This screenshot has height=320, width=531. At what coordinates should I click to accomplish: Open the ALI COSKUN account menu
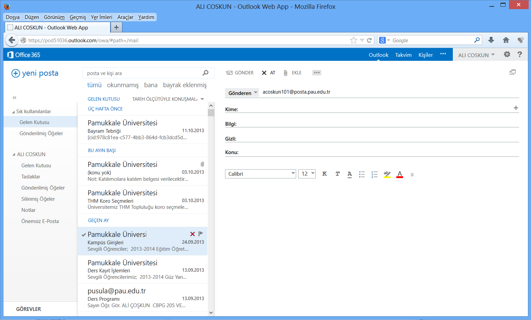point(476,55)
